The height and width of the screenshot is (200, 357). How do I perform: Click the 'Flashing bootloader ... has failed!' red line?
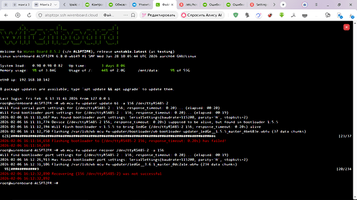click(x=113, y=141)
